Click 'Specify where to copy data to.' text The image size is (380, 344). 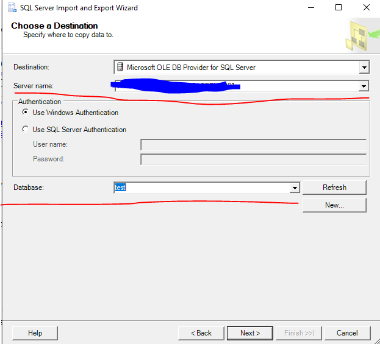68,35
